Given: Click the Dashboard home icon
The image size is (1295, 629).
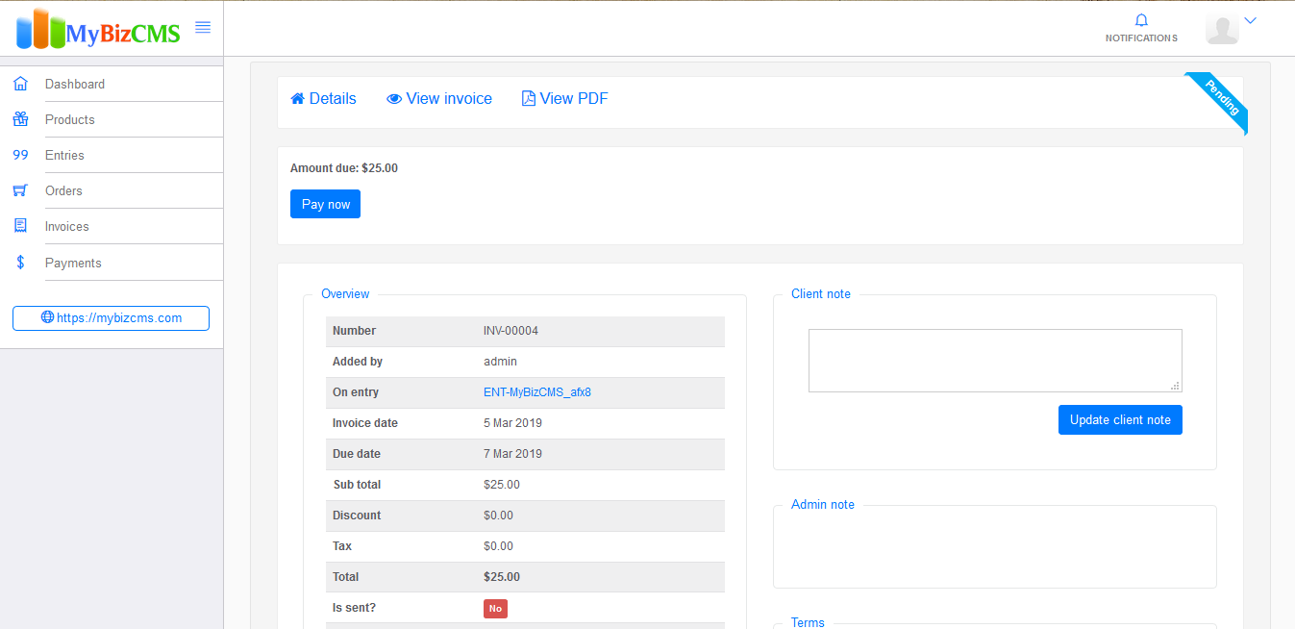Looking at the screenshot, I should 20,84.
